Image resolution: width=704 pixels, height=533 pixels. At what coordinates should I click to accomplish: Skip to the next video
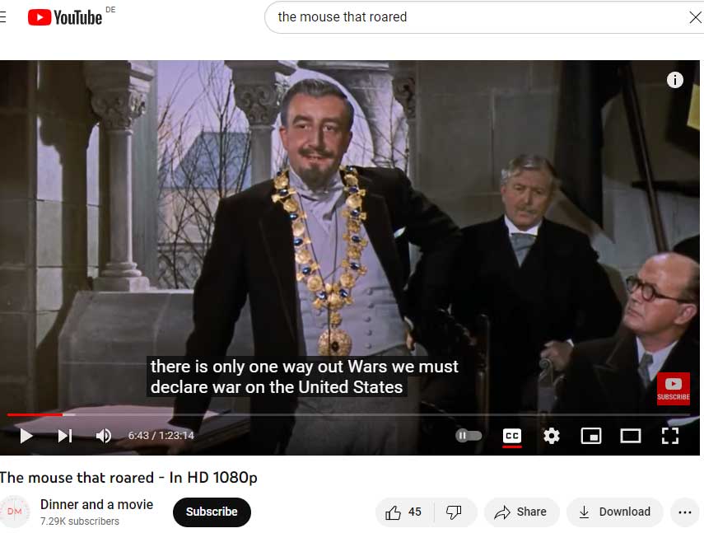point(65,436)
